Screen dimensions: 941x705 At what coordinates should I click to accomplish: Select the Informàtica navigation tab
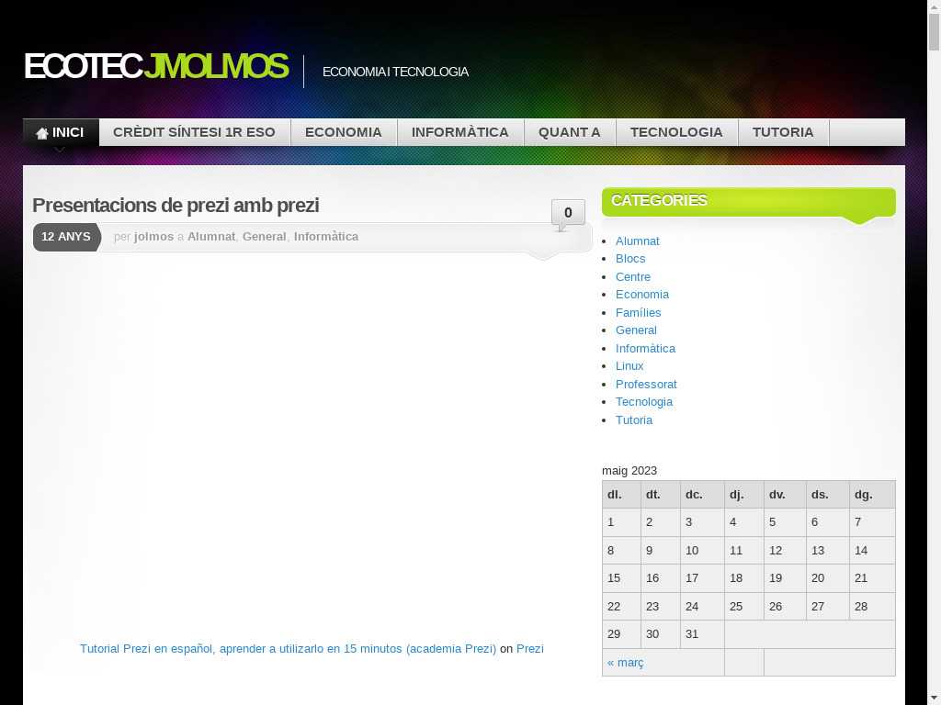click(459, 132)
